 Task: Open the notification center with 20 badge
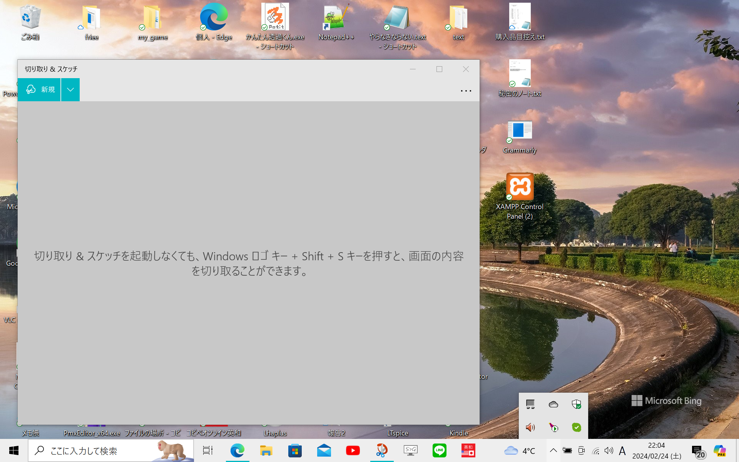[x=697, y=451]
